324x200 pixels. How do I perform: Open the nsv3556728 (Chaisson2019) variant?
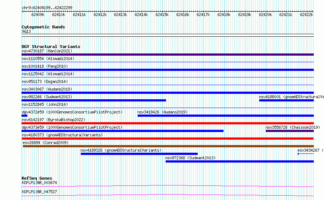click(x=293, y=127)
